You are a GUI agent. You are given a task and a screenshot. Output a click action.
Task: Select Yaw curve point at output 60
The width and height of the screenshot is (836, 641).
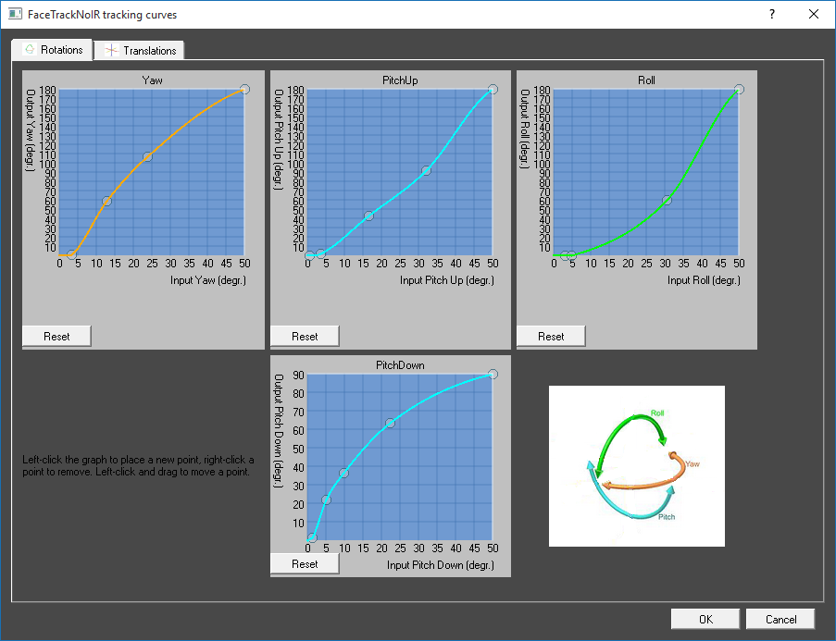tap(106, 201)
